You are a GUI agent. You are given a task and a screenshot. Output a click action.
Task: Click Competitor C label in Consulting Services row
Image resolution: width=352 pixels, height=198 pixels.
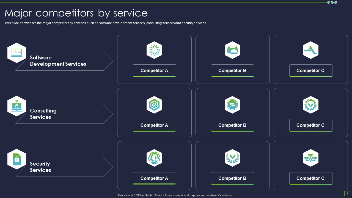[311, 125]
